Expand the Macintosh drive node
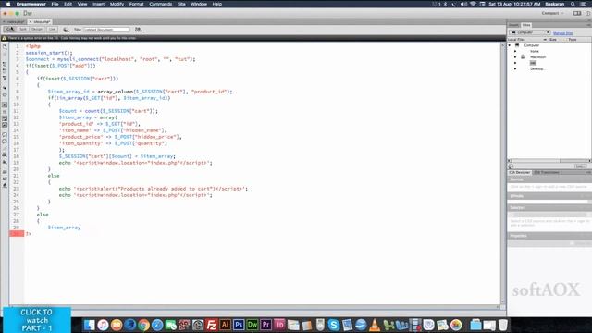This screenshot has width=592, height=333. click(x=515, y=57)
